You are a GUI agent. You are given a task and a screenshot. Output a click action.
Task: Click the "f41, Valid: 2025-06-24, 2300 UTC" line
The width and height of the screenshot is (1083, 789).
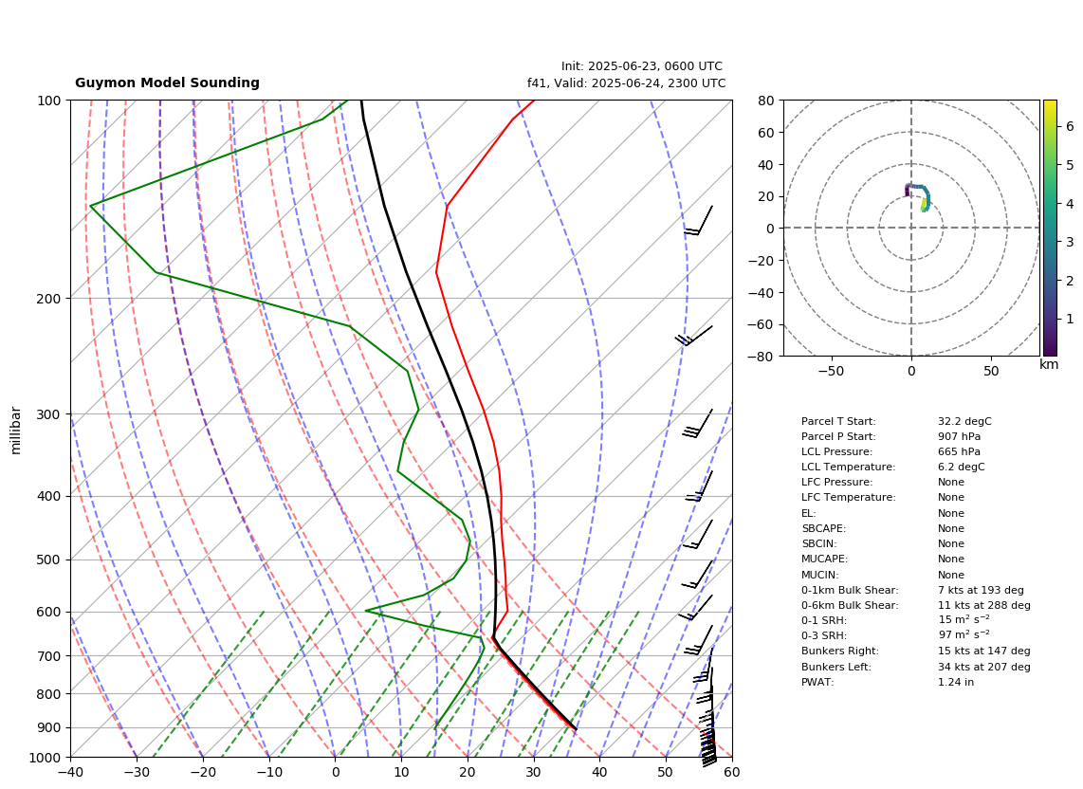pyautogui.click(x=627, y=83)
